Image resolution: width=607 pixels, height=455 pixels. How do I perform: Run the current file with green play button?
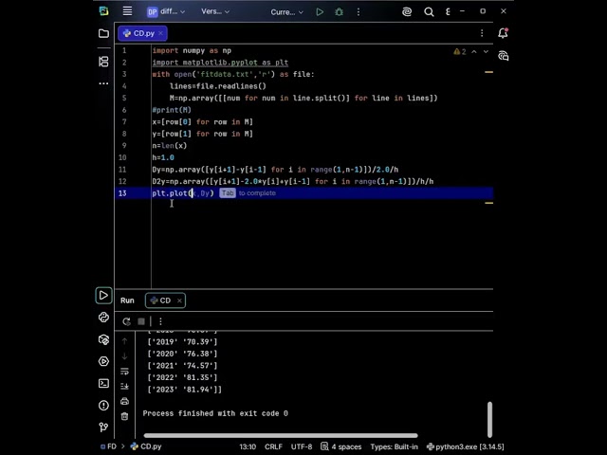point(320,12)
